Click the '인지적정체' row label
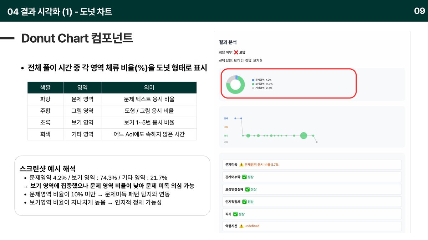This screenshot has height=240, width=428. point(233,202)
